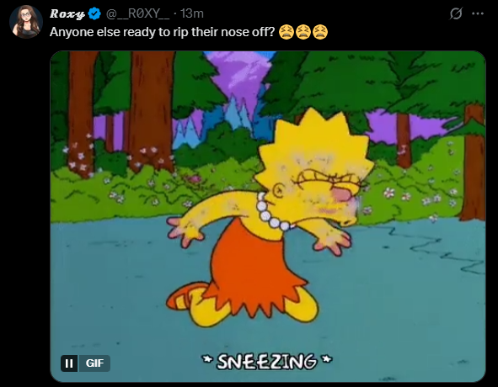The image size is (498, 387).
Task: Click the blue verified checkmark badge
Action: point(94,13)
